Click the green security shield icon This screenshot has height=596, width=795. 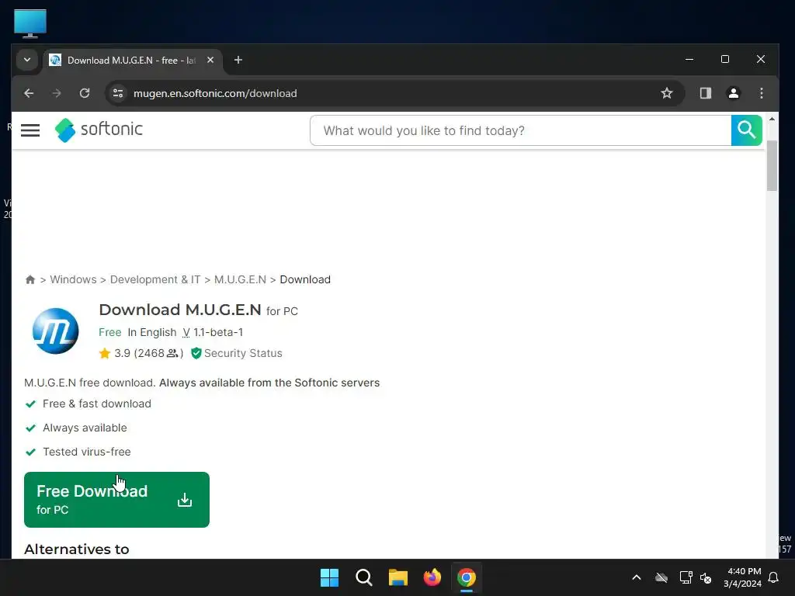pyautogui.click(x=196, y=353)
